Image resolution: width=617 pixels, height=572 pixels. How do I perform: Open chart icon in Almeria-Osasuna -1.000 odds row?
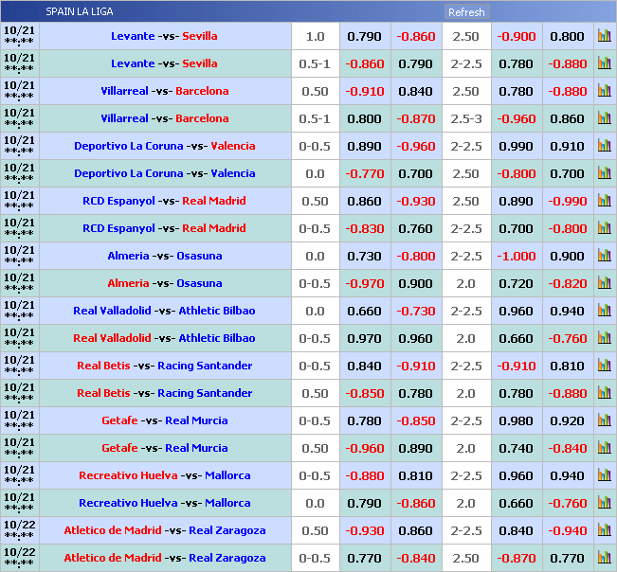point(604,256)
